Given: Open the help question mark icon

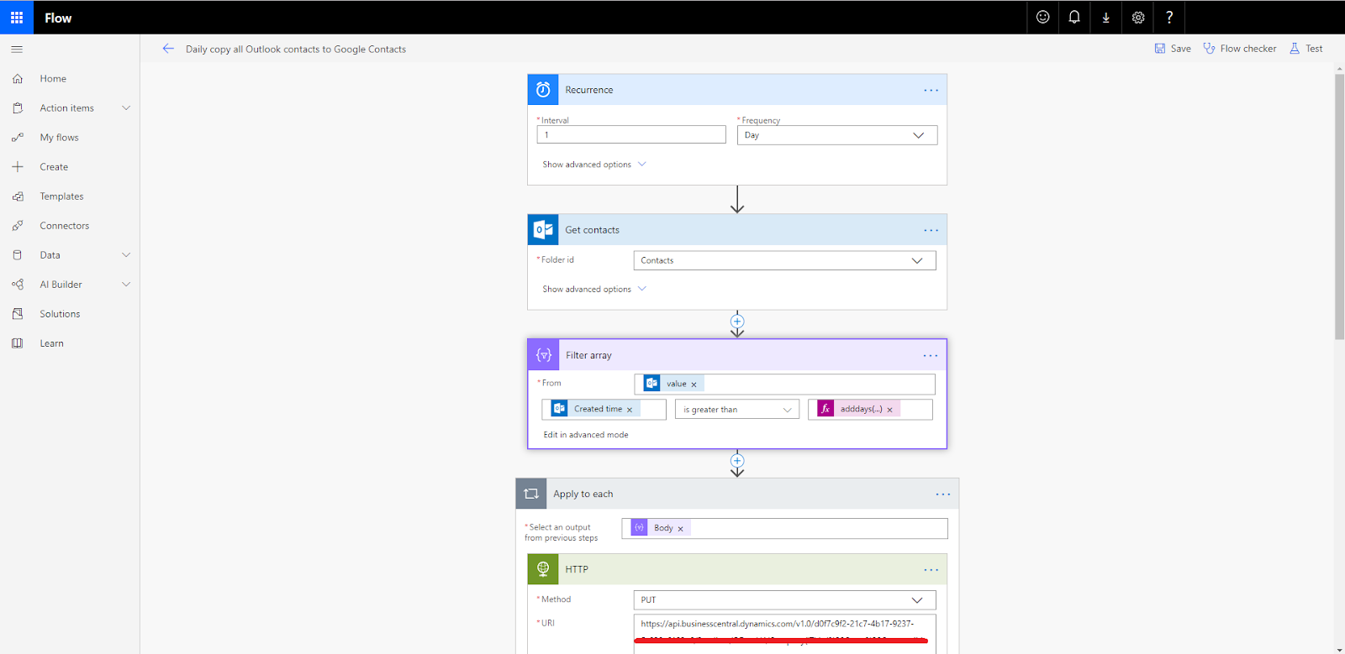Looking at the screenshot, I should click(x=1169, y=18).
